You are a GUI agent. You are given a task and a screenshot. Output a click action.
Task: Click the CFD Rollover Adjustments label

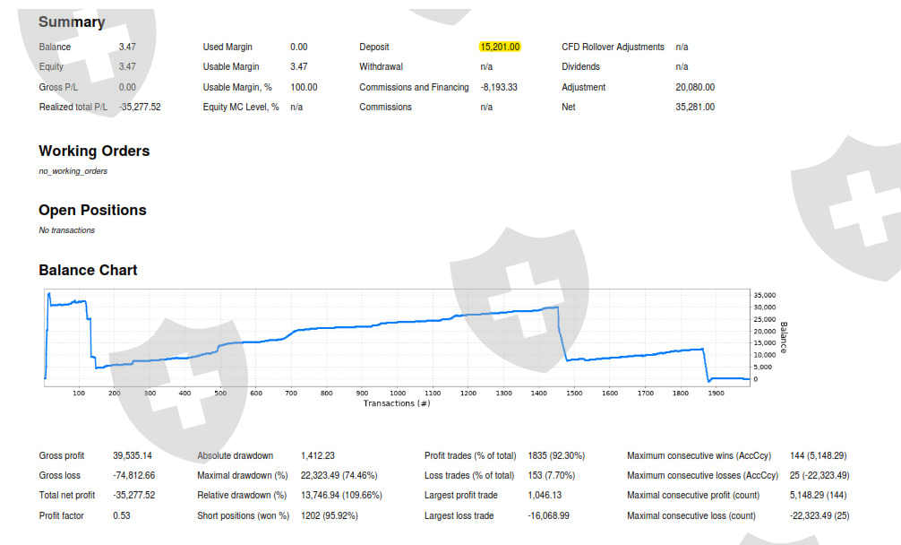coord(613,48)
